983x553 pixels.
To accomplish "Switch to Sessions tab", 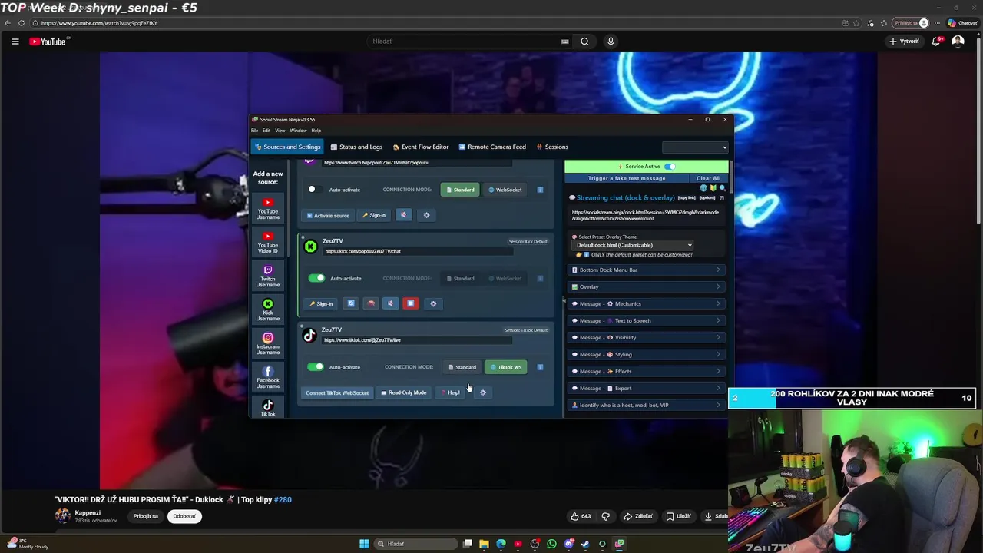I will [x=552, y=147].
